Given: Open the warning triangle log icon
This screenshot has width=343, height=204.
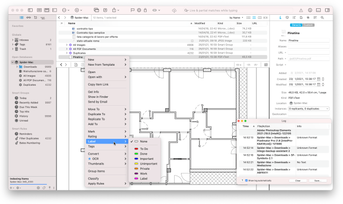Looking at the screenshot, I should 301,10.
